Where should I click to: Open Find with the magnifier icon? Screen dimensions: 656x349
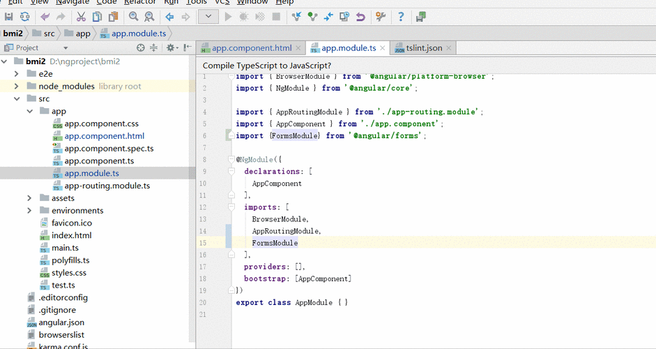pyautogui.click(x=133, y=17)
